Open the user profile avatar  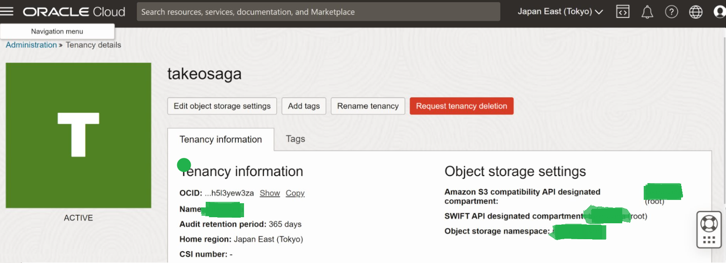719,12
